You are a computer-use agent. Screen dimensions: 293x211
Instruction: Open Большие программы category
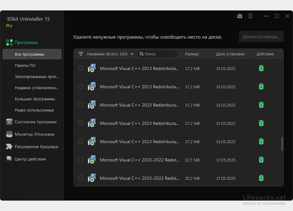coord(35,99)
